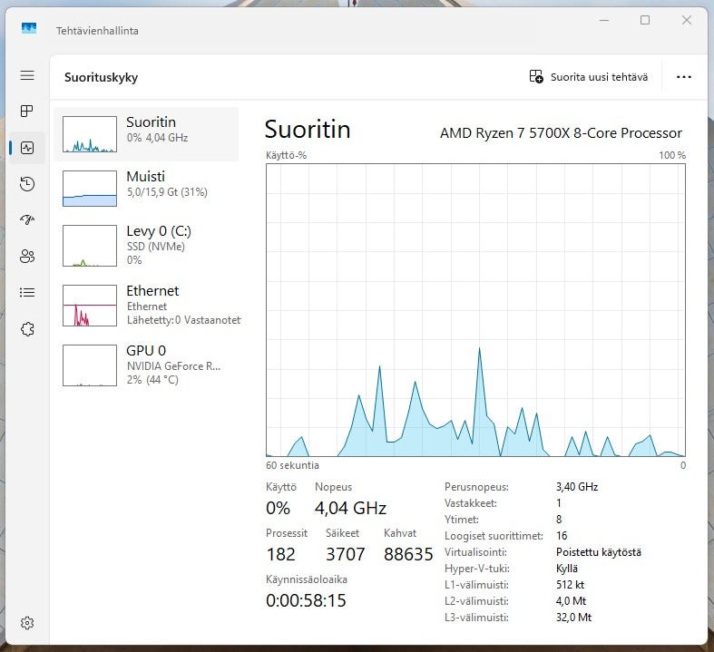Select GPU 0 NVIDIA GeForce entry

(146, 365)
